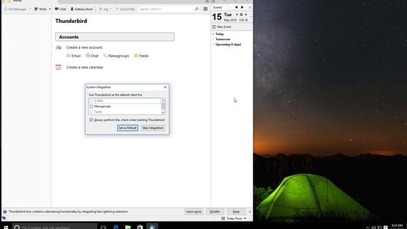
Task: Toggle Always perform this check checkbox
Action: pyautogui.click(x=91, y=120)
